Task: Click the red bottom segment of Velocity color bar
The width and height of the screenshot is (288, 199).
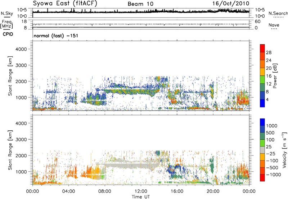Action: pyautogui.click(x=262, y=178)
